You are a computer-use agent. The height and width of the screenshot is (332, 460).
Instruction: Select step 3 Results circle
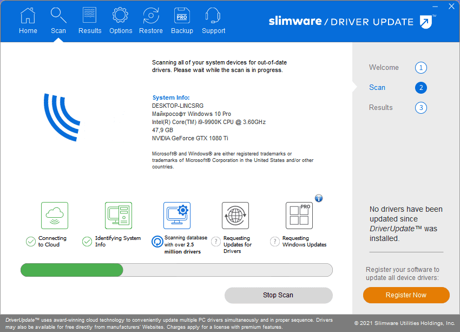[420, 108]
